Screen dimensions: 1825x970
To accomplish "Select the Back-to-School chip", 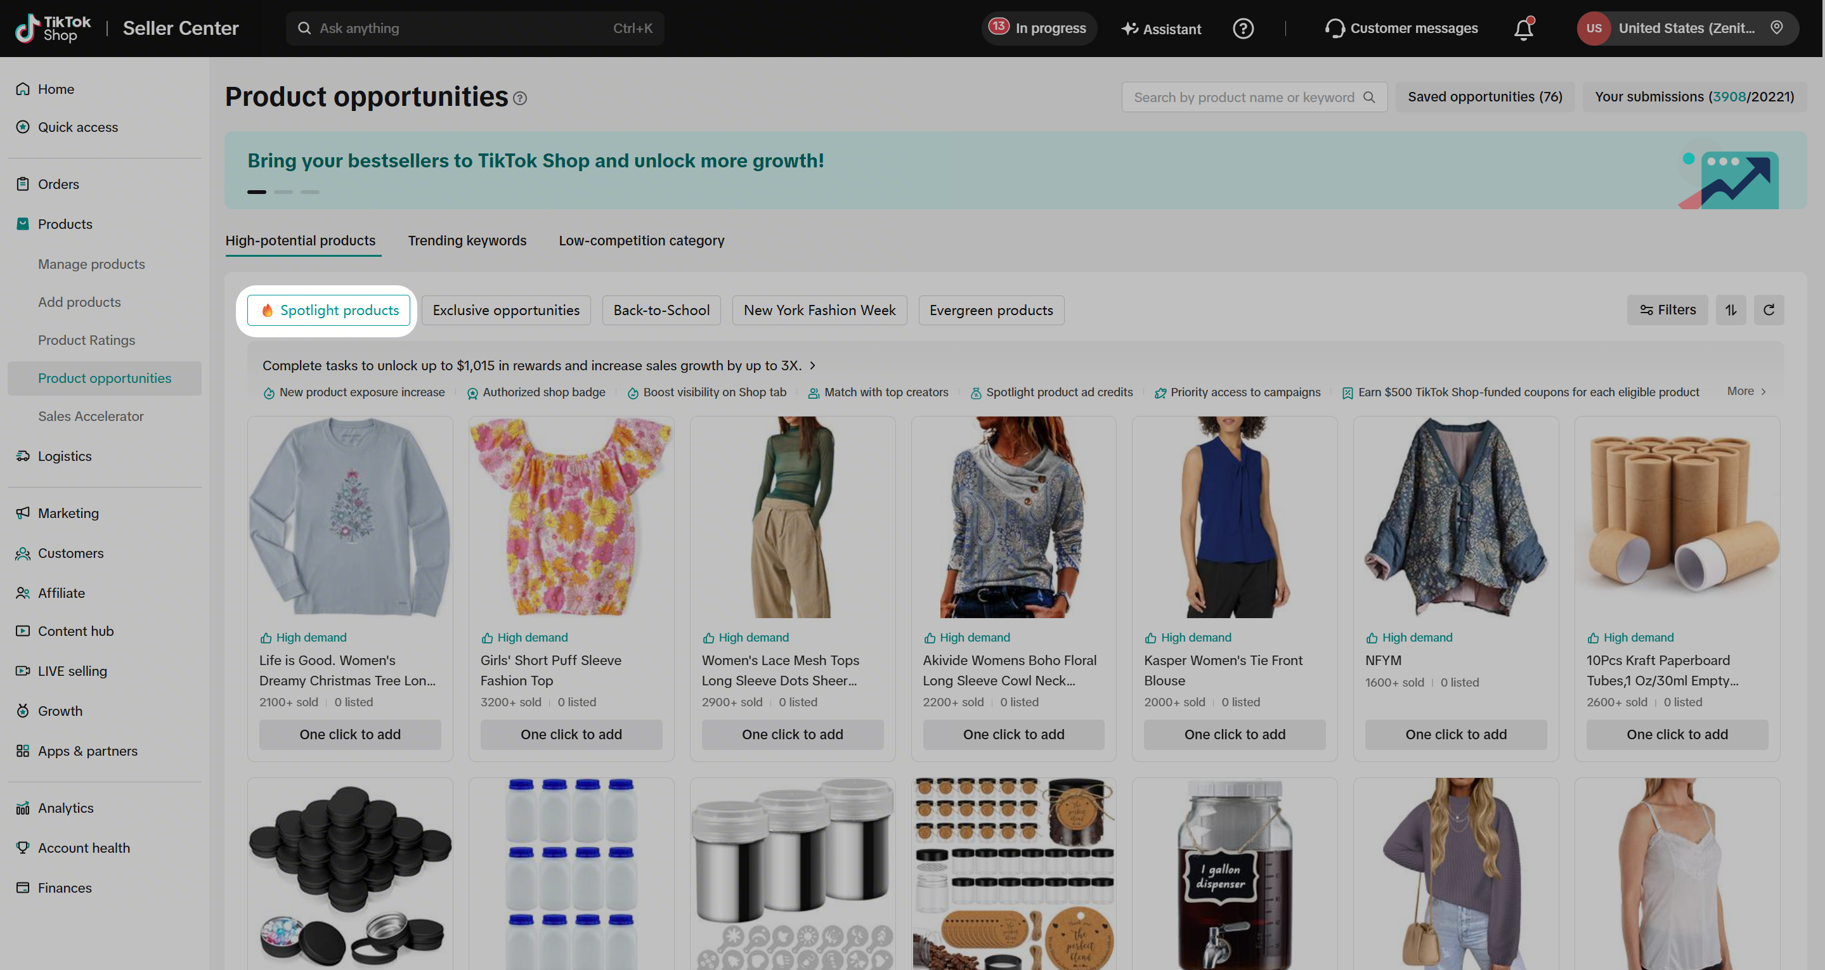I will tap(661, 311).
